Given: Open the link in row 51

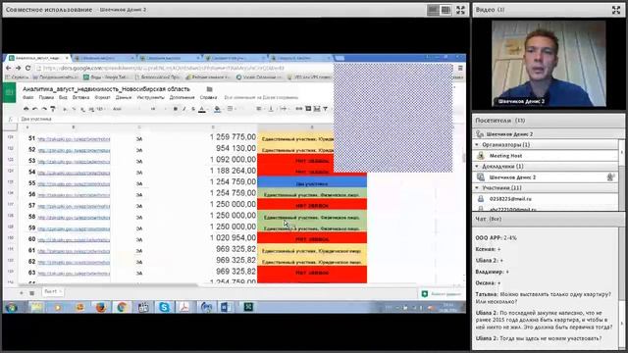Looking at the screenshot, I should (74, 139).
